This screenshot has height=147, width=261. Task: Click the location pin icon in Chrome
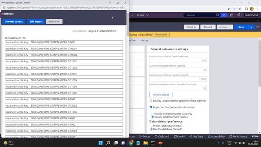[228, 9]
